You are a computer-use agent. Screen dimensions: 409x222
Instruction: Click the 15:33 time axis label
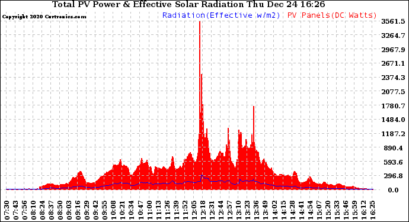pos(337,210)
